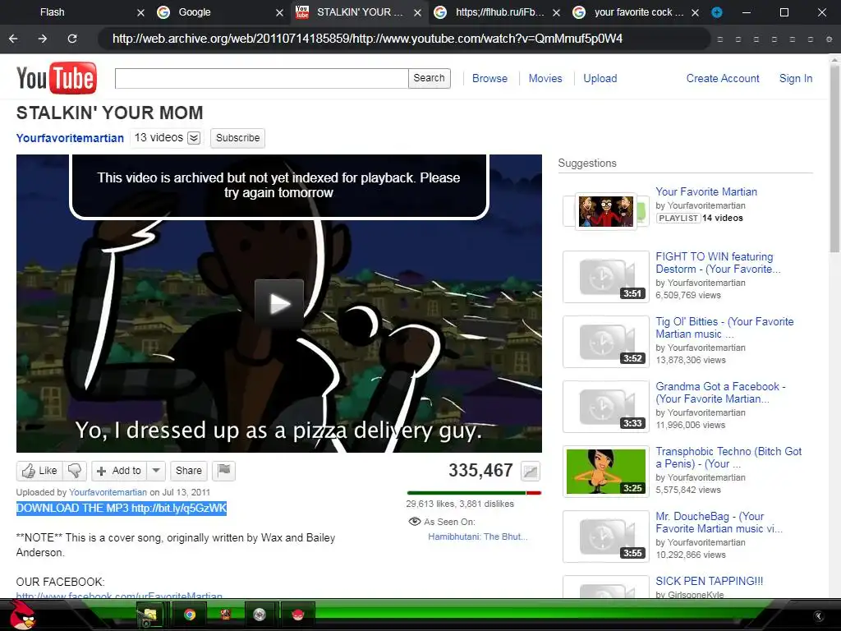This screenshot has height=631, width=841.
Task: Click the 335,467 view count
Action: pyautogui.click(x=480, y=471)
